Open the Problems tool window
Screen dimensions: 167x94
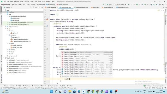point(27,86)
